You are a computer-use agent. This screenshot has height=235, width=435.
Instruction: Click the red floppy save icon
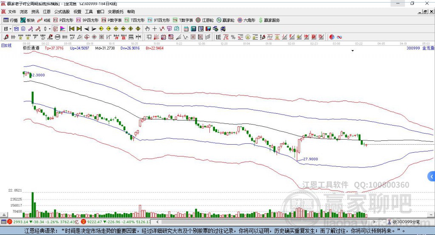click(208, 29)
